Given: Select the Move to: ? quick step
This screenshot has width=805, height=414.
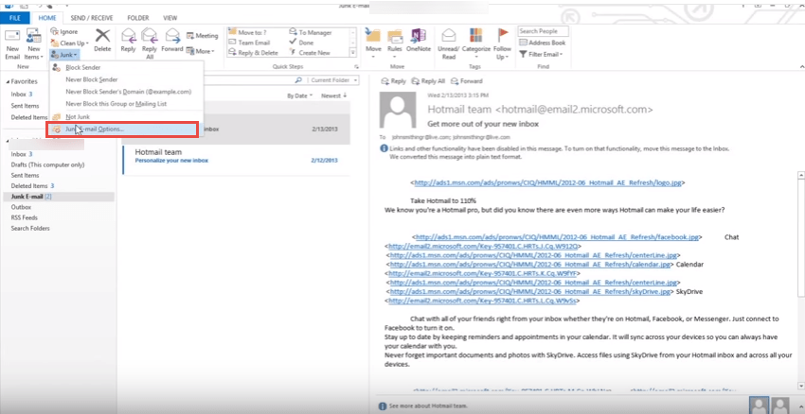Looking at the screenshot, I should coord(247,32).
